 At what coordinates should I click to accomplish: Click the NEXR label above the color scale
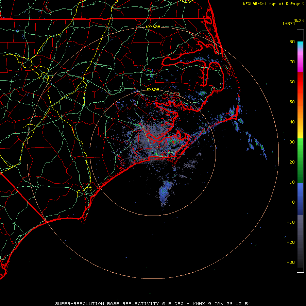click(x=299, y=20)
